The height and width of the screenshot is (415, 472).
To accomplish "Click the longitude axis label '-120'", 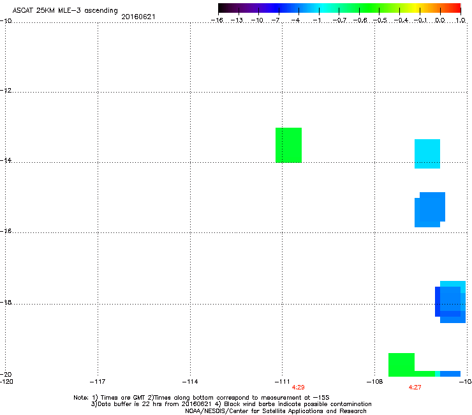I will pyautogui.click(x=6, y=382).
